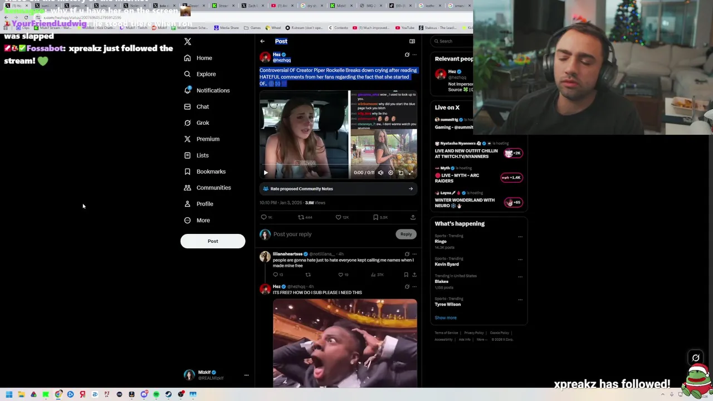Join Myth live +1.4K button
The width and height of the screenshot is (713, 401).
tap(511, 178)
